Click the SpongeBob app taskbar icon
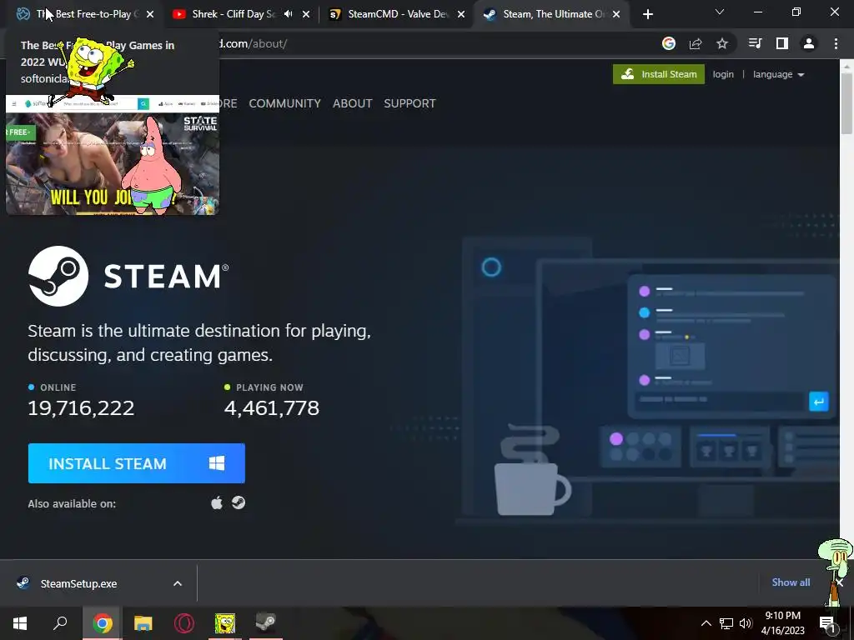The image size is (854, 640). [225, 623]
